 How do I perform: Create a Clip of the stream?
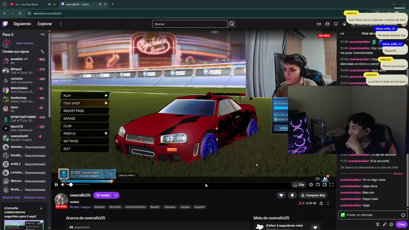click(x=299, y=185)
